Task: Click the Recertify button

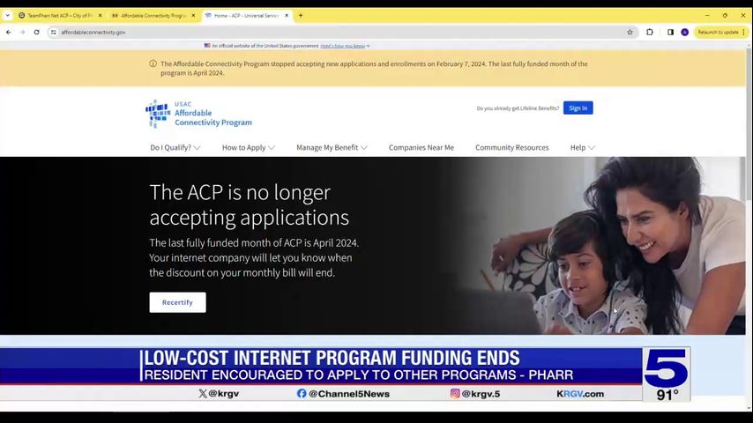Action: pyautogui.click(x=178, y=302)
